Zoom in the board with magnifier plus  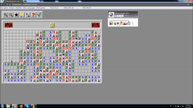[5, 15]
